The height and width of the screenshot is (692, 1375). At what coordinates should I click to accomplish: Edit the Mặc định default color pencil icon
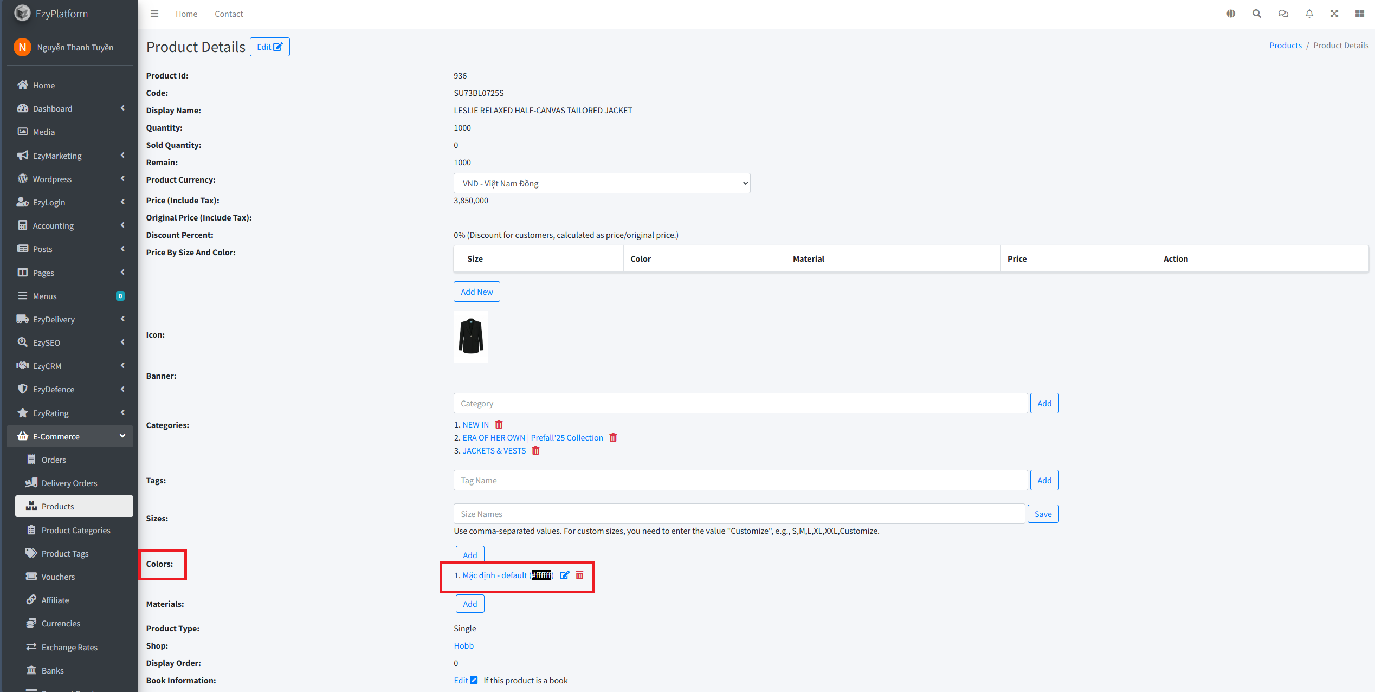(564, 575)
